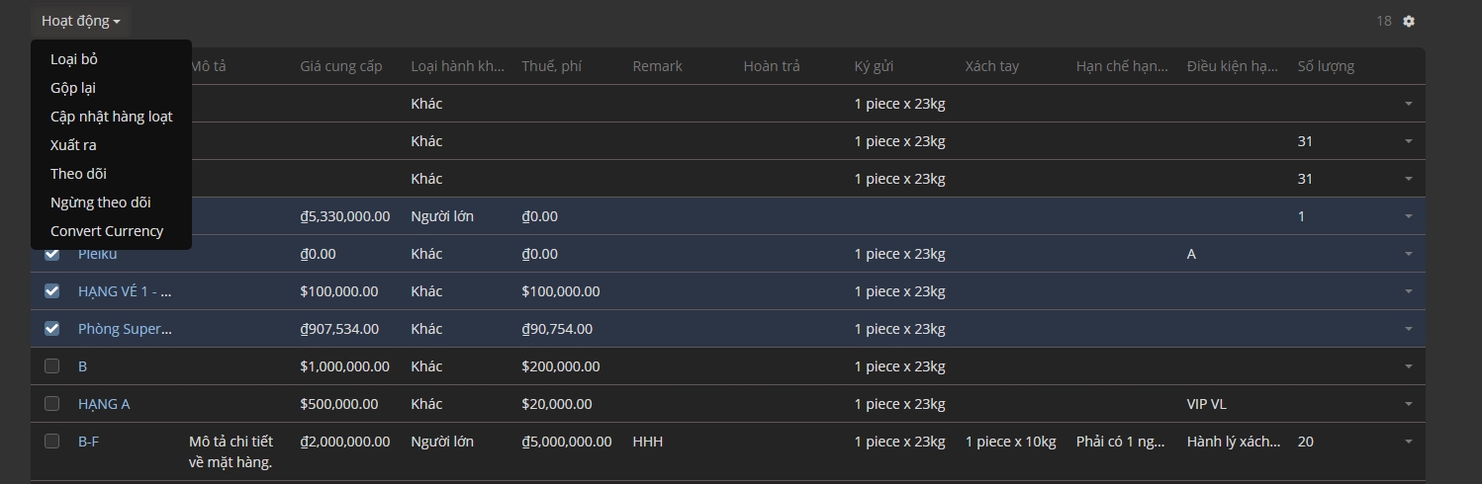Sort by the Giá cung cấp column header
Screen dimensions: 1482x484
point(341,66)
